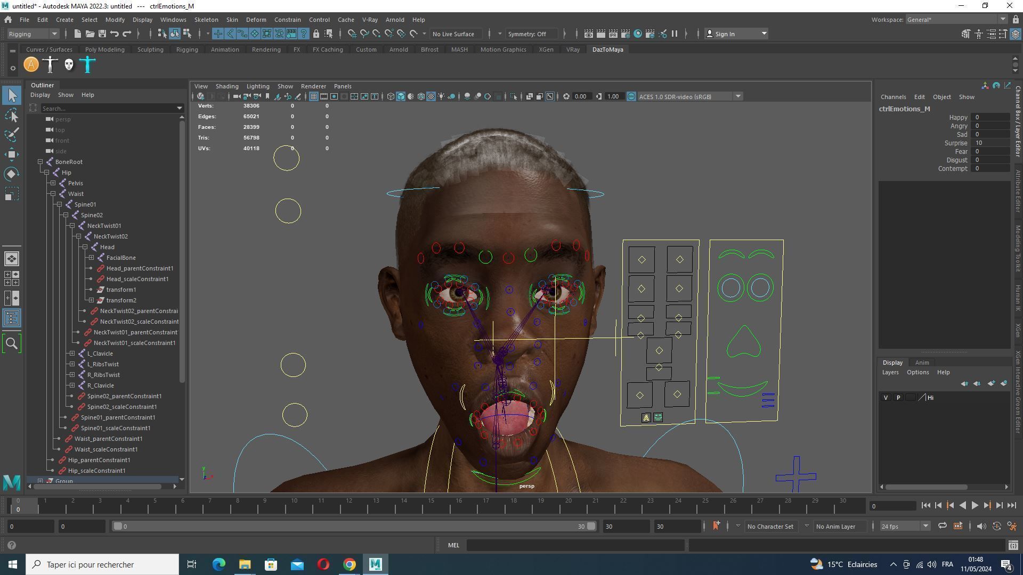Undo last action icon

click(114, 34)
